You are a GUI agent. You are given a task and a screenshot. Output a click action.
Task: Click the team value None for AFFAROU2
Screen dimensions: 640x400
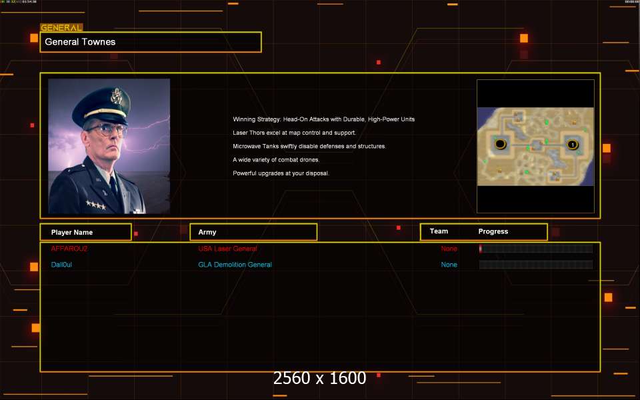(x=449, y=249)
